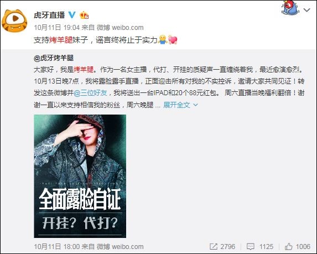
Task: Click the 10月11日 18:00 timestamp
Action: [56, 246]
